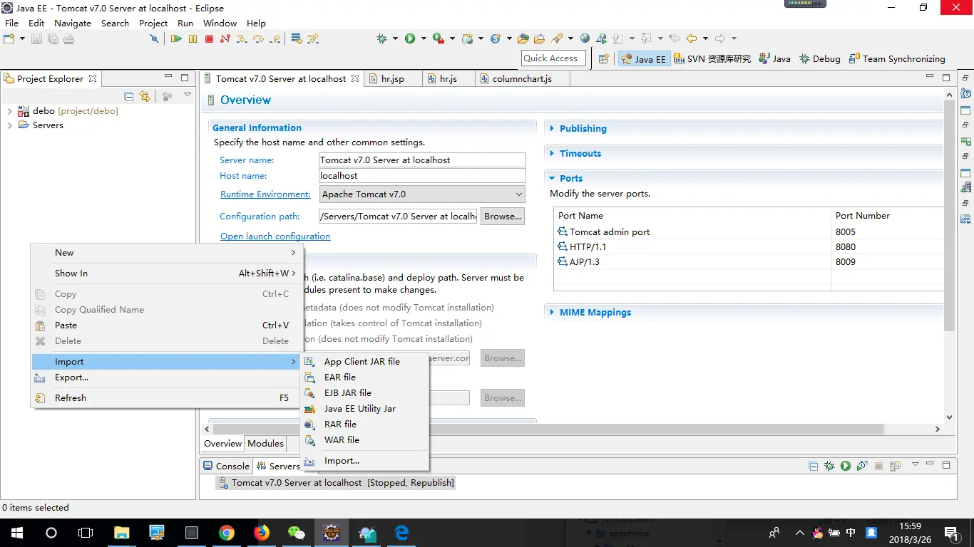Click the Disconnect toolbar icon
The height and width of the screenshot is (547, 974).
tap(225, 39)
